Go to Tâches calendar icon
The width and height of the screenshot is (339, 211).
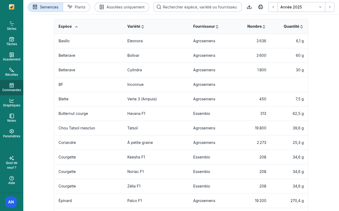click(12, 41)
